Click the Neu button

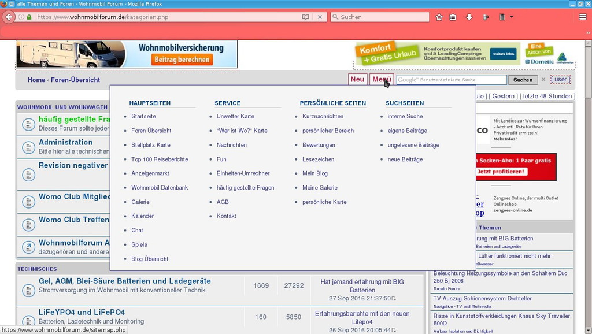357,79
